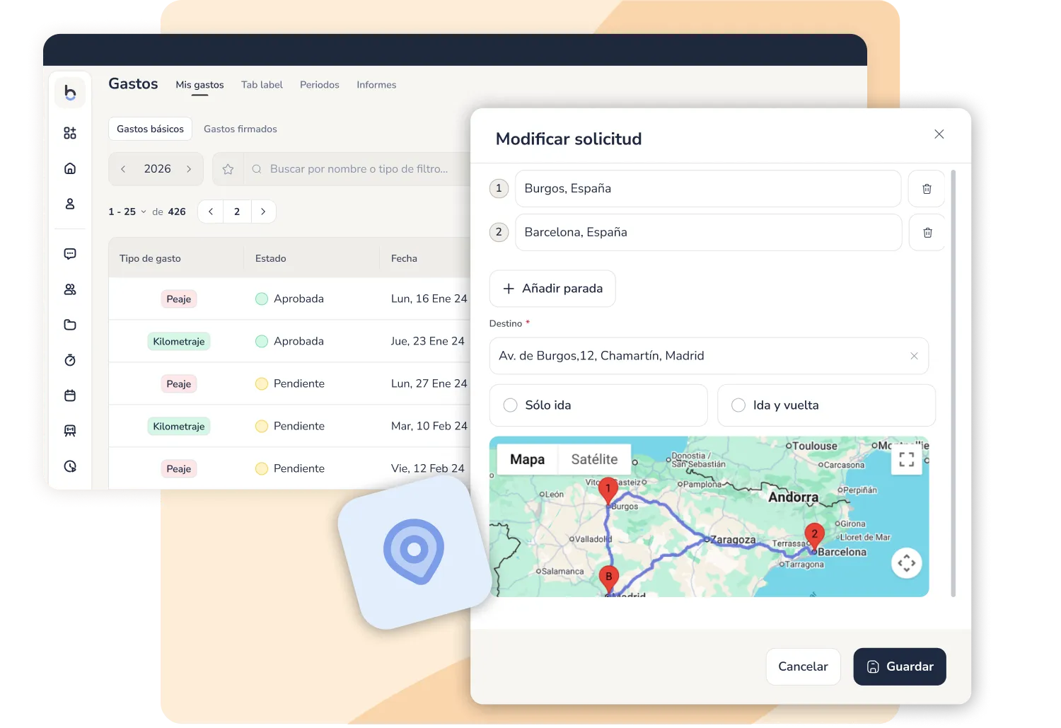Click the Añadir parada button

point(552,289)
